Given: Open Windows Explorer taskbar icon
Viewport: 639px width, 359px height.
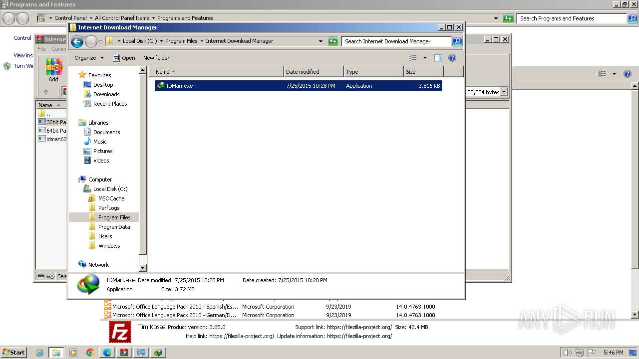Looking at the screenshot, I should point(56,353).
